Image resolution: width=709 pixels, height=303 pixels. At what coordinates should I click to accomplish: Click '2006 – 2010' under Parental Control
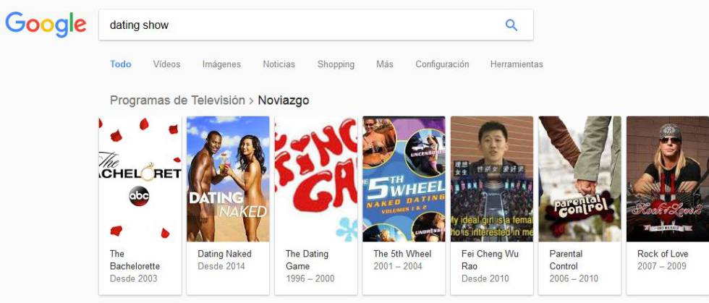point(574,278)
